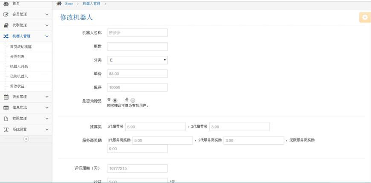
Task: Focus the 2代服务商奖励 input field
Action: pos(254,141)
